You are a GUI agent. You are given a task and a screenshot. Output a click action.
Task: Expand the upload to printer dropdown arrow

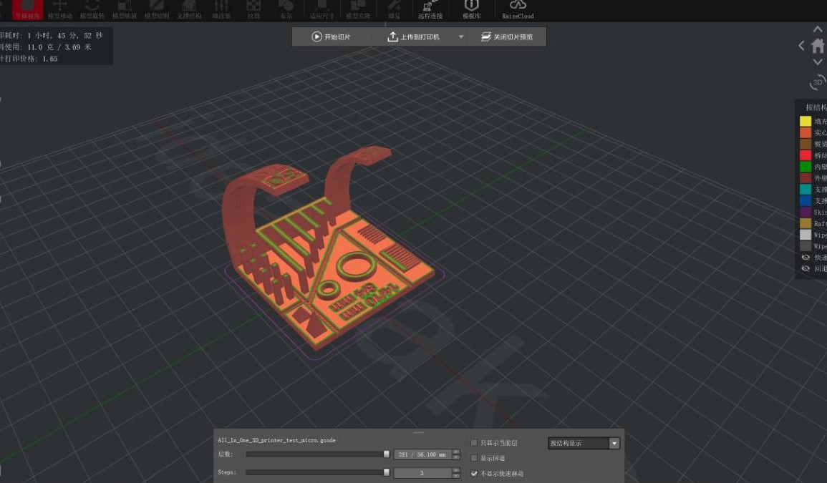coord(461,37)
